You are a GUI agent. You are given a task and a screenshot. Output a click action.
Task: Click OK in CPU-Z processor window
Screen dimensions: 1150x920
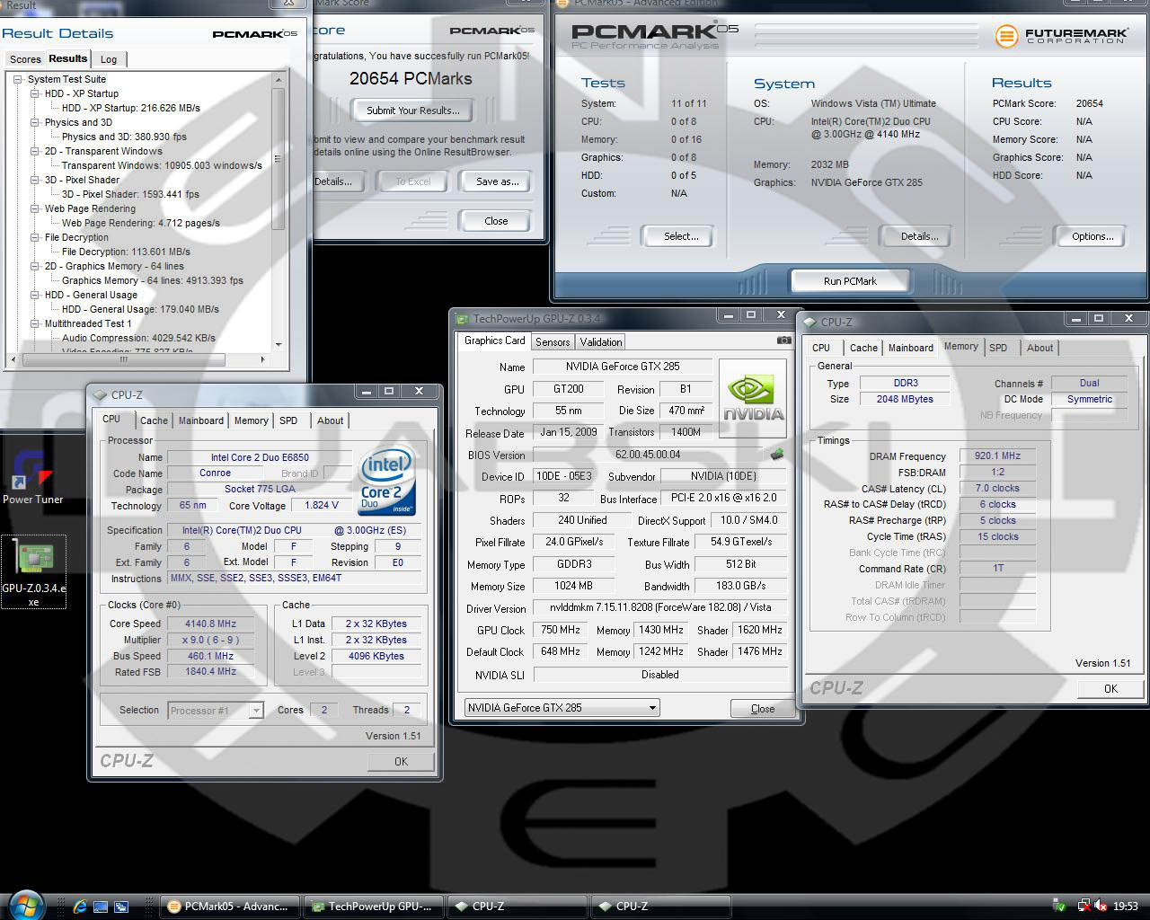(401, 761)
